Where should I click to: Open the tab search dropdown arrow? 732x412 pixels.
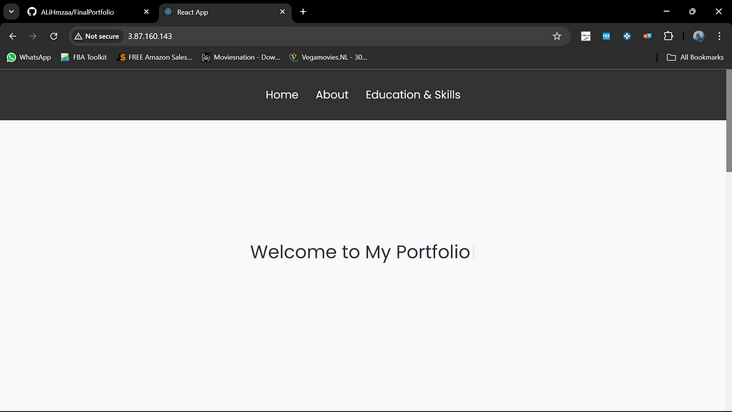pos(10,12)
